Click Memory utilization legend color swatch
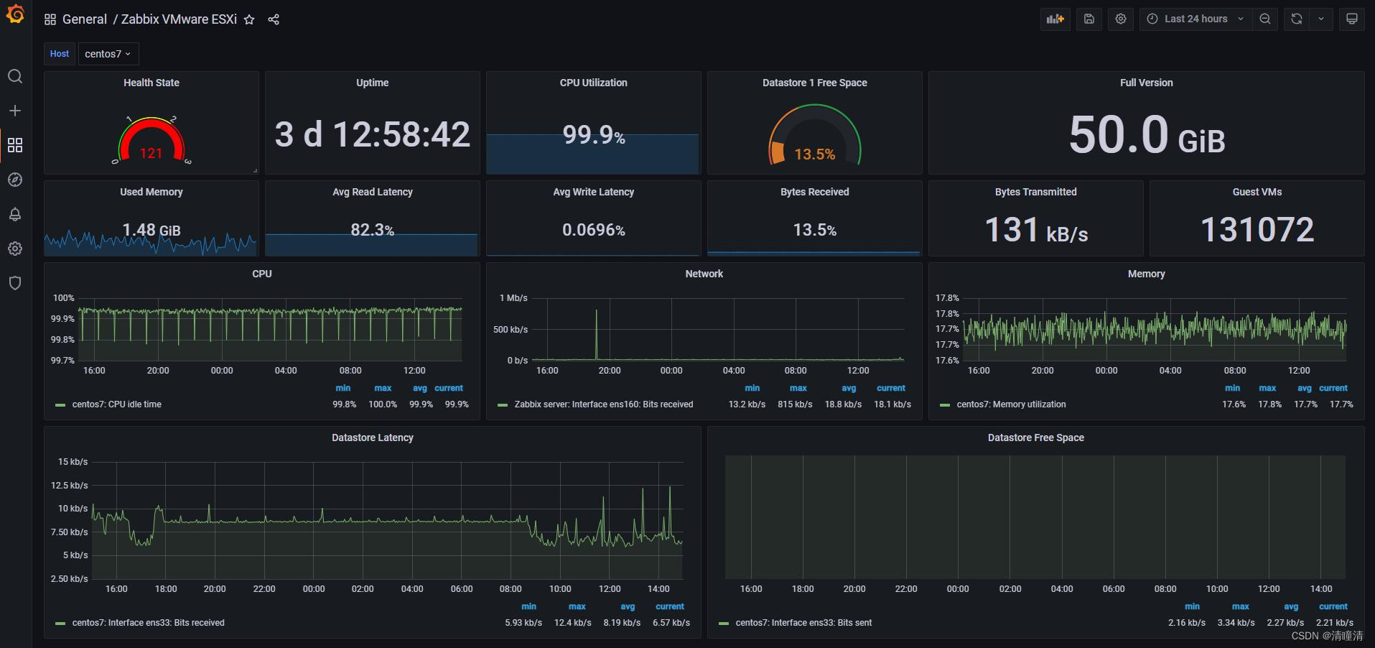Viewport: 1375px width, 648px height. point(945,405)
